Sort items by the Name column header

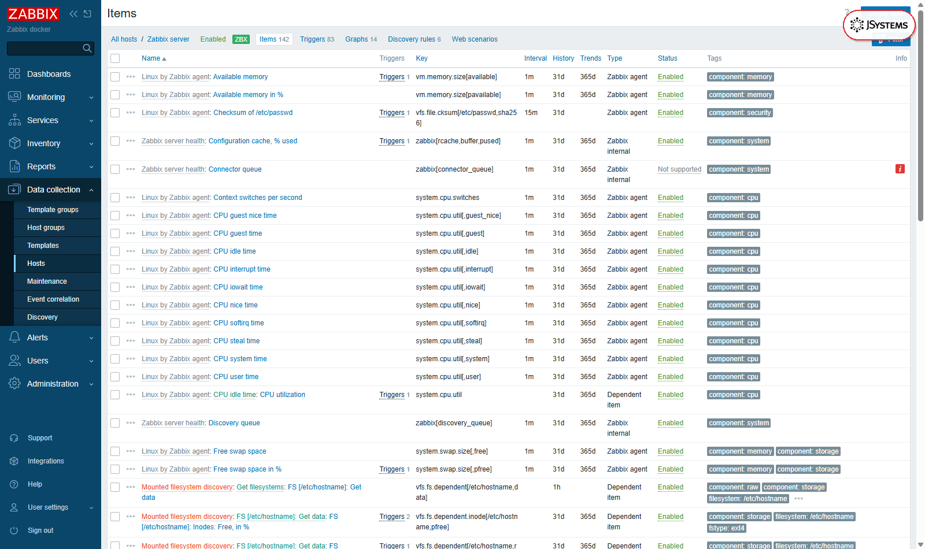(x=154, y=58)
